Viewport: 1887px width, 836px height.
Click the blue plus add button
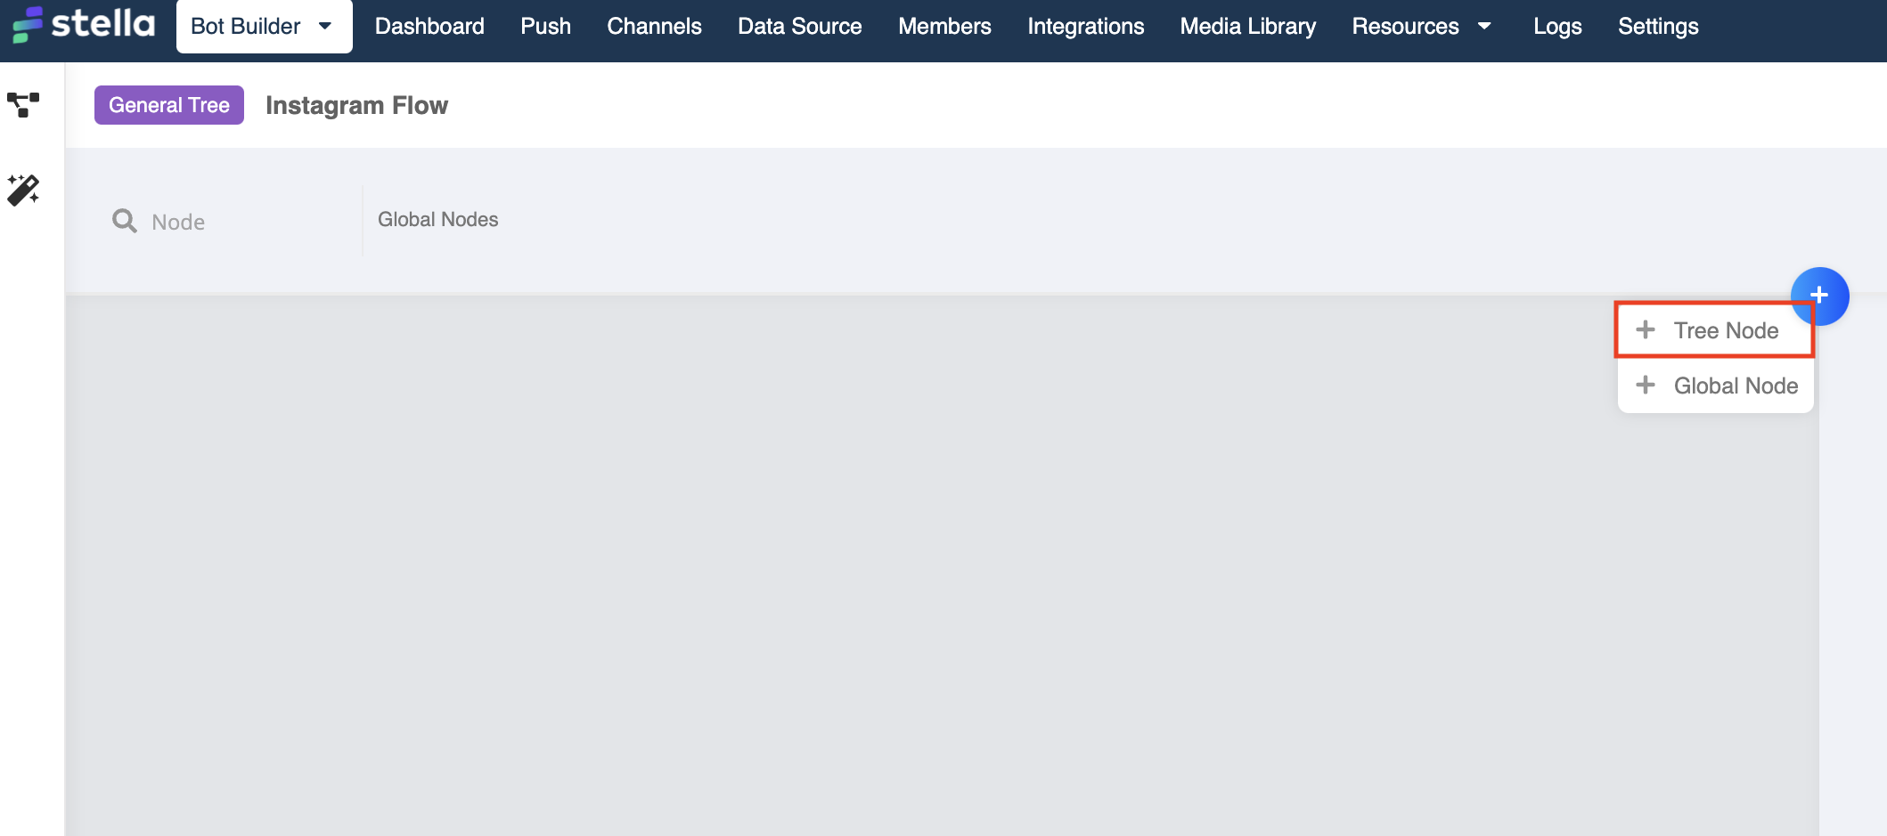coord(1819,295)
